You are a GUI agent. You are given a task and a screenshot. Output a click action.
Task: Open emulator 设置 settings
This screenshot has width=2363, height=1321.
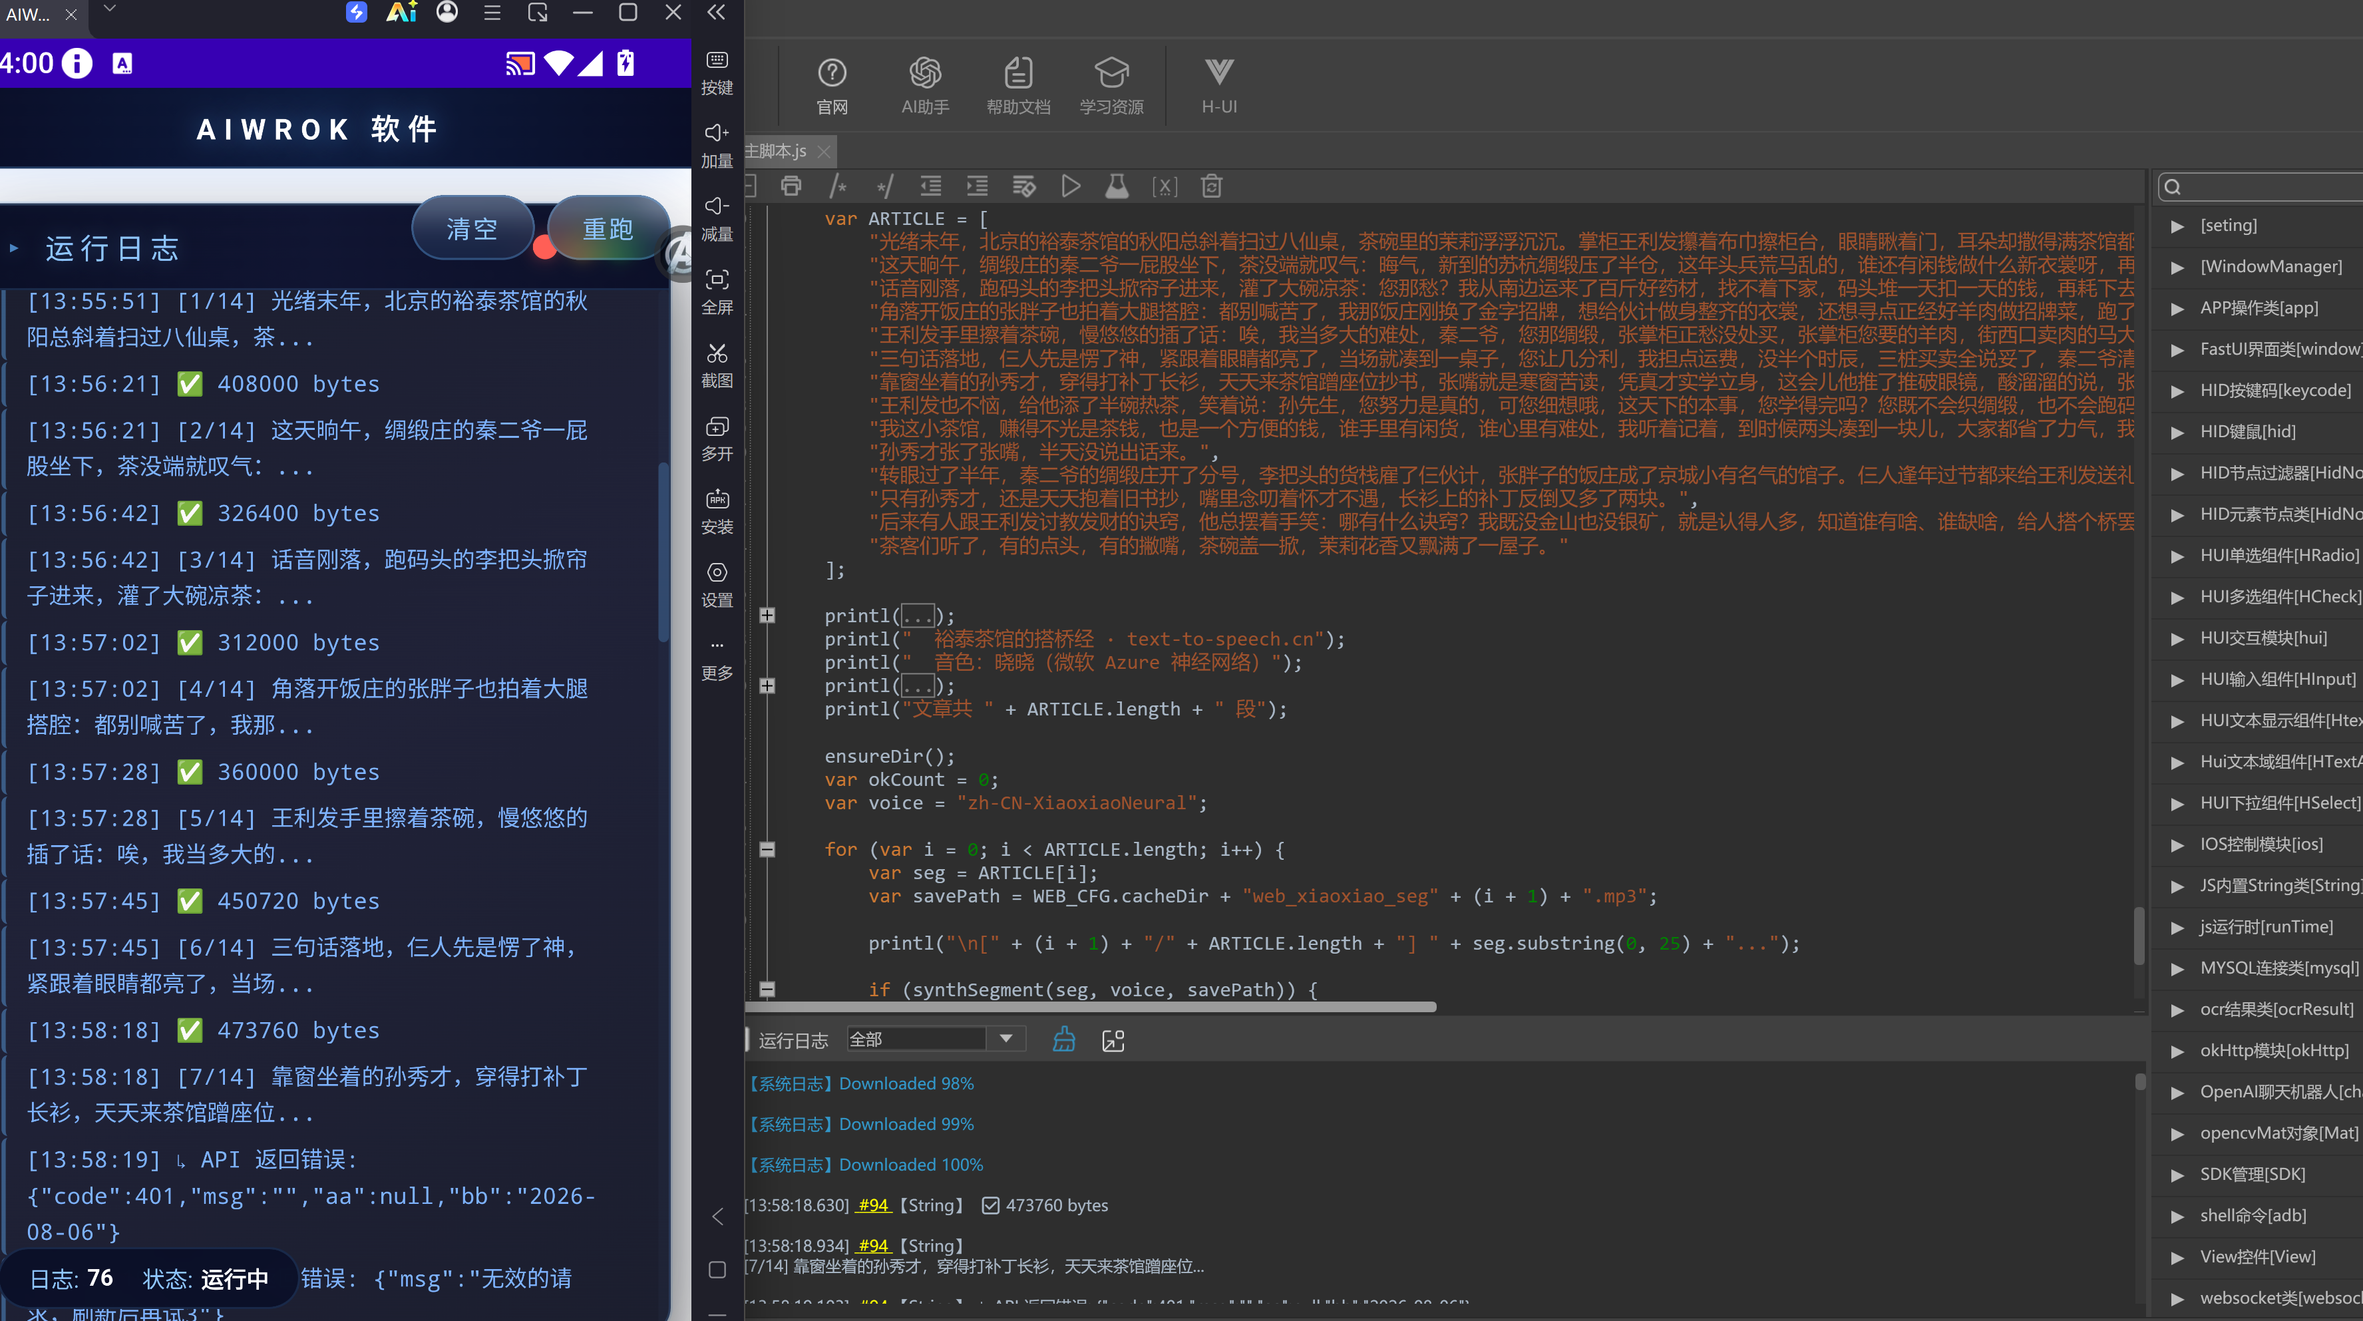coord(717,585)
